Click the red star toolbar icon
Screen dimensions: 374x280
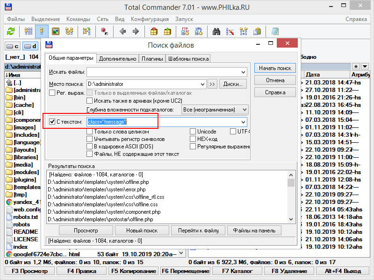(104, 31)
